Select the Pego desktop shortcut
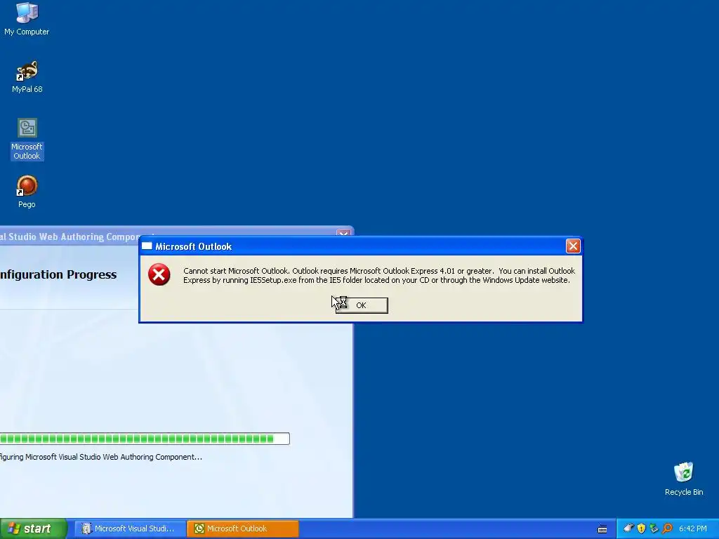 pos(27,192)
